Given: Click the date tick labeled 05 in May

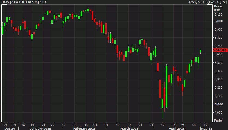Looking at the screenshot, I should (x=205, y=125).
